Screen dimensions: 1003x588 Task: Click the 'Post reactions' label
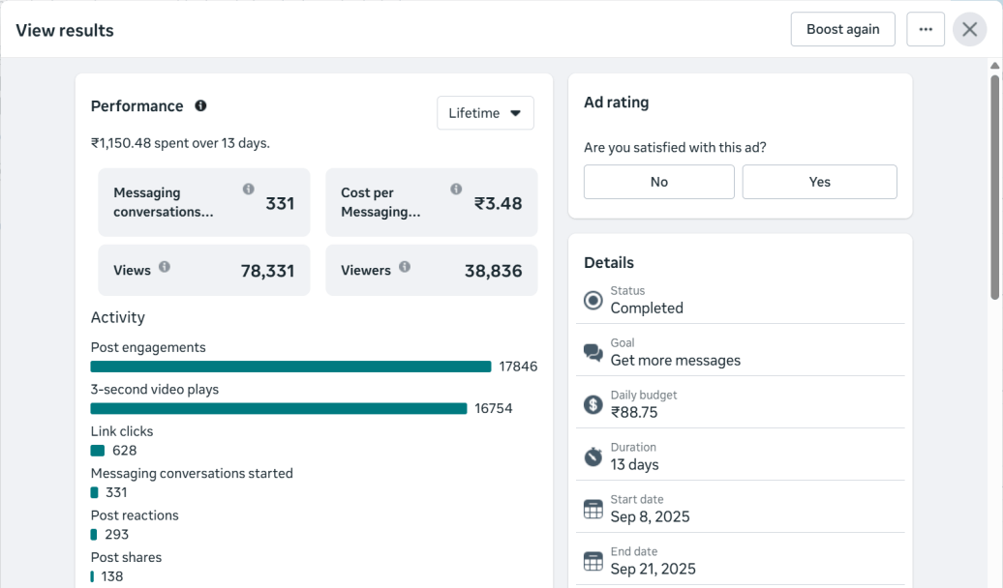(x=135, y=515)
